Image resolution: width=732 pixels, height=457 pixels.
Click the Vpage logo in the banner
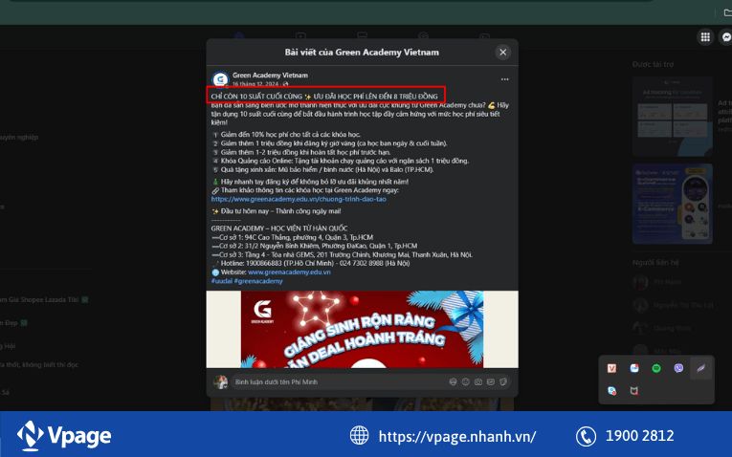[x=64, y=436]
